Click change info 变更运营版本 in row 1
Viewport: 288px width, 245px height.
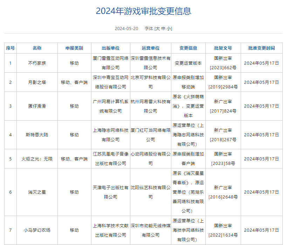point(188,63)
